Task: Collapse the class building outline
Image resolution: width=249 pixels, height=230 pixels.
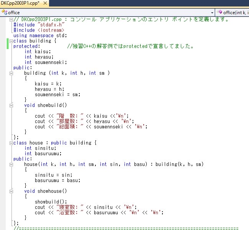Action: (11, 41)
